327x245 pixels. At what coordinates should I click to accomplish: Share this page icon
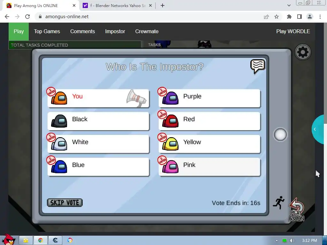click(x=266, y=17)
